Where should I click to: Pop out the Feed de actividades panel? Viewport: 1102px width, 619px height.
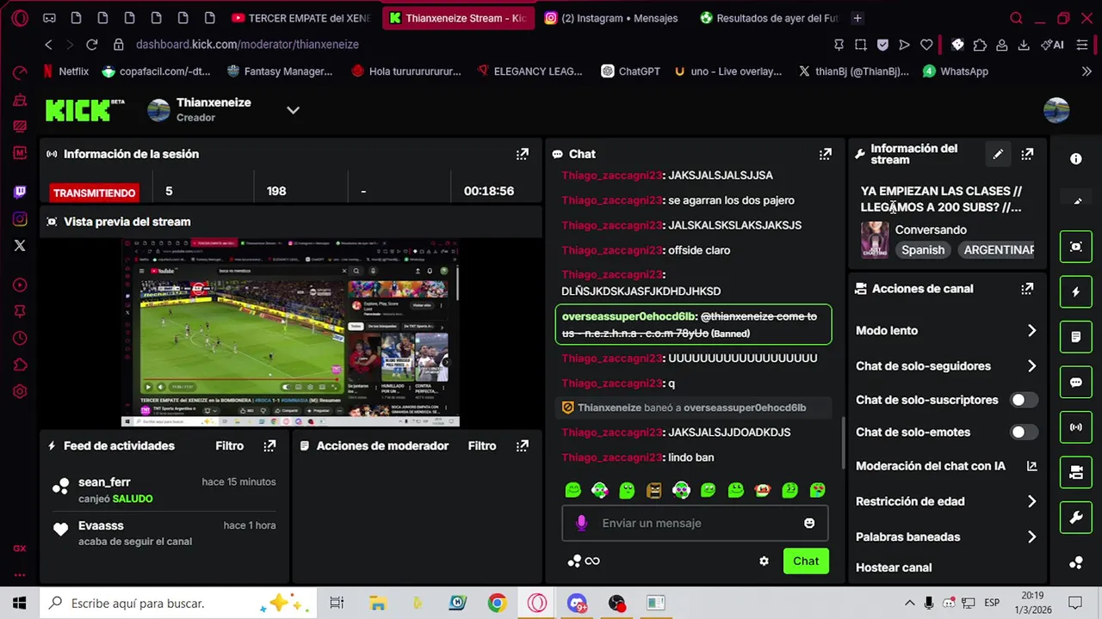[269, 445]
